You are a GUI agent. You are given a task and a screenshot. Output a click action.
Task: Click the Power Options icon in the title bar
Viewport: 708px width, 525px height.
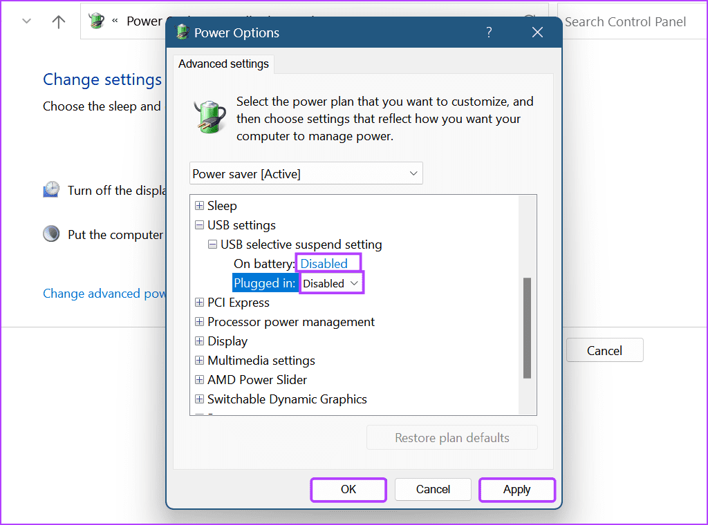coord(182,32)
